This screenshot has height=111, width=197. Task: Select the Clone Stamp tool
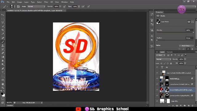pyautogui.click(x=3, y=45)
